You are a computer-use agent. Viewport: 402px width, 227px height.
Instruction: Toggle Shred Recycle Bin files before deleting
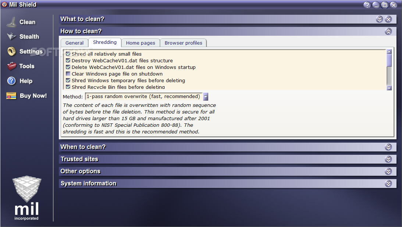click(68, 87)
